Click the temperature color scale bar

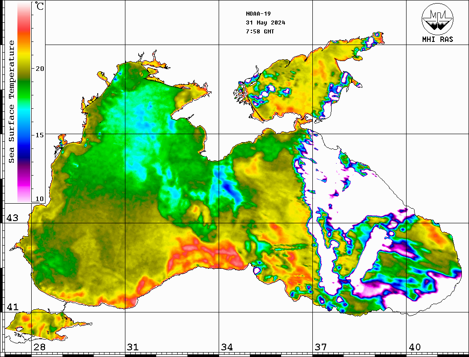click(x=24, y=103)
